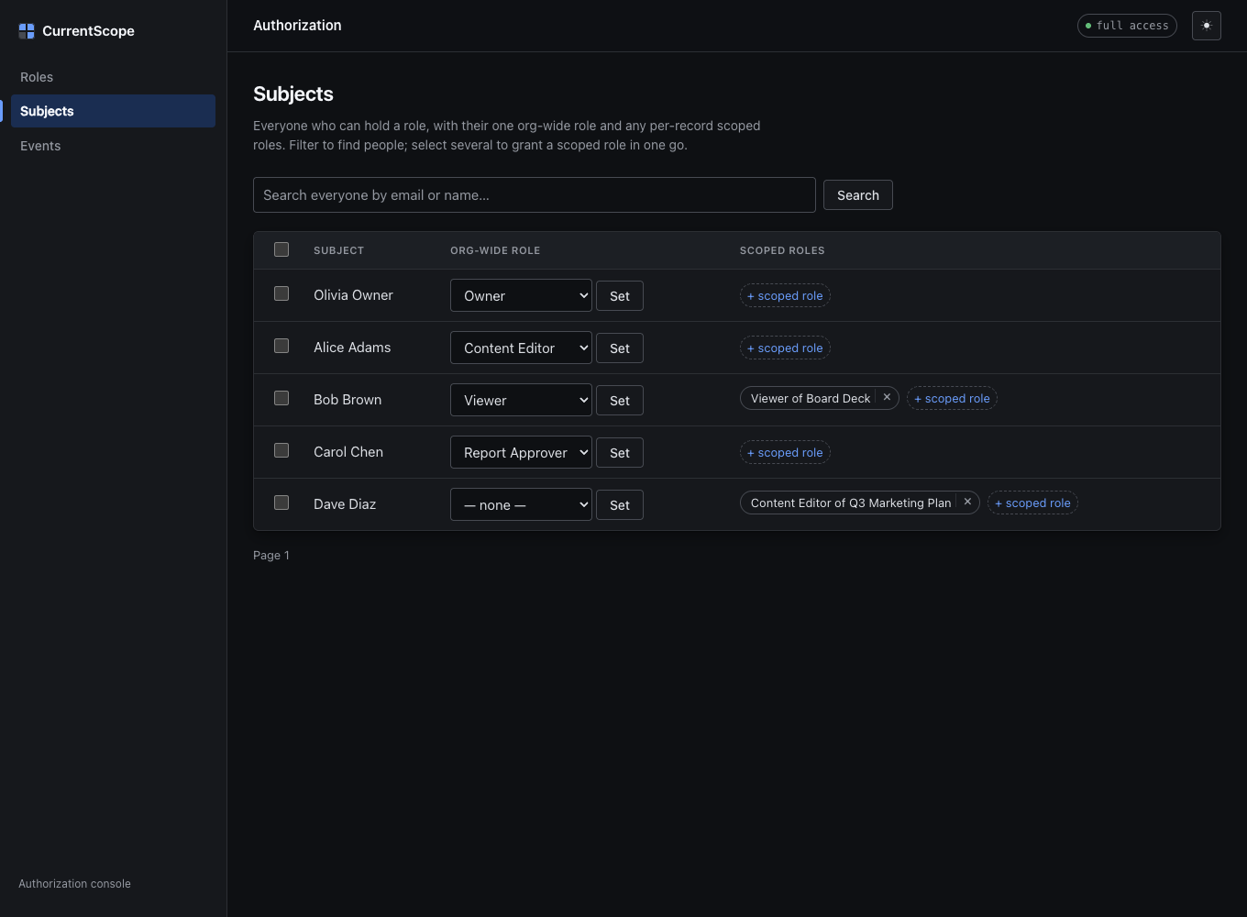Select the Alice Adams row checkbox

click(x=281, y=346)
